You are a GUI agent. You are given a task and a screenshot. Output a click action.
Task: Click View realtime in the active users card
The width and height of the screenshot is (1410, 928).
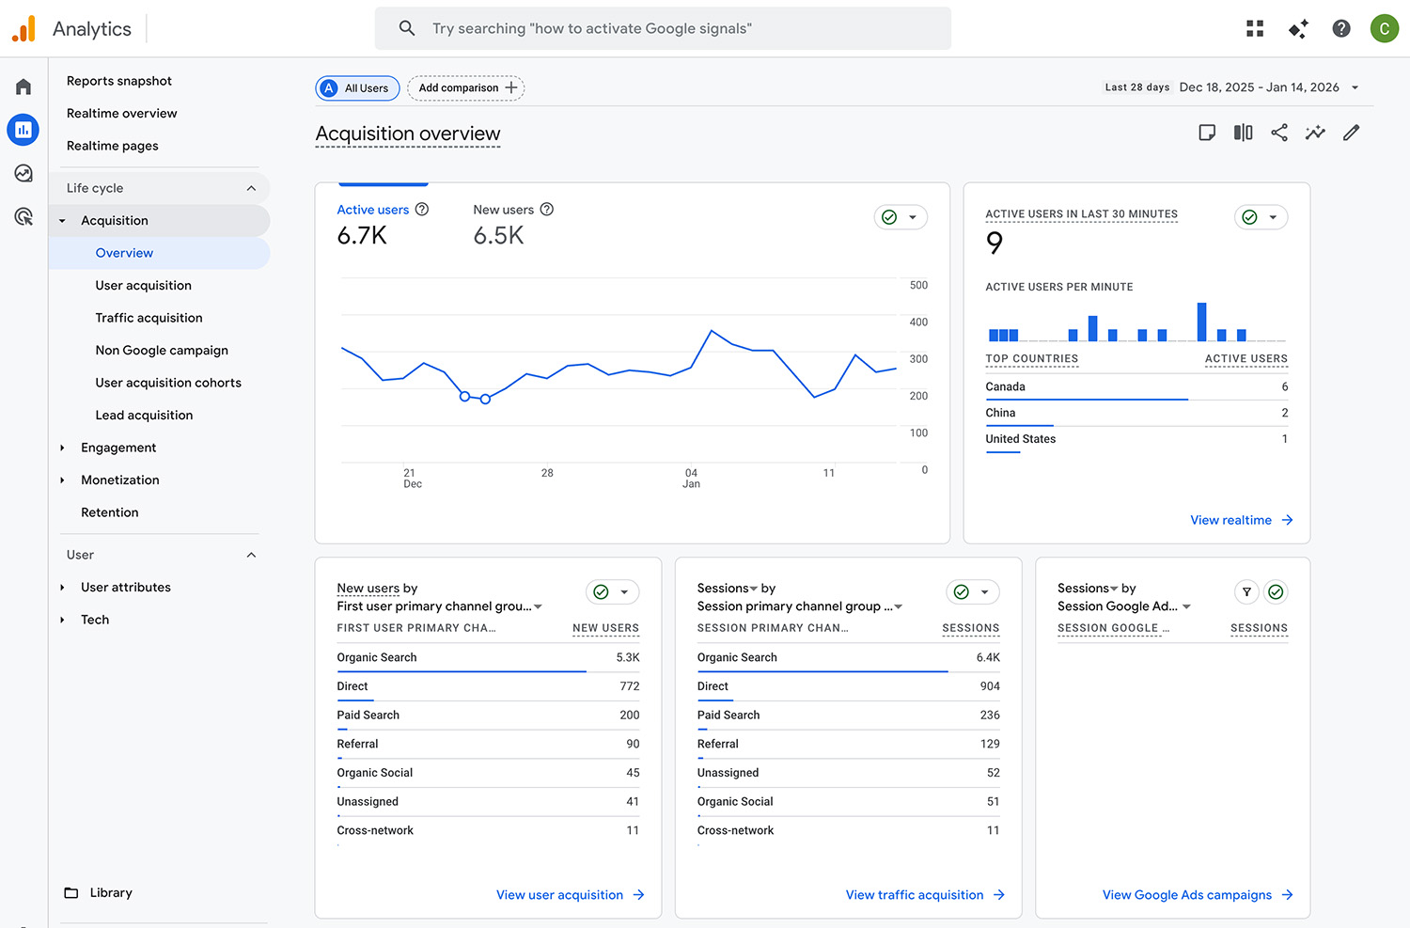1231,520
